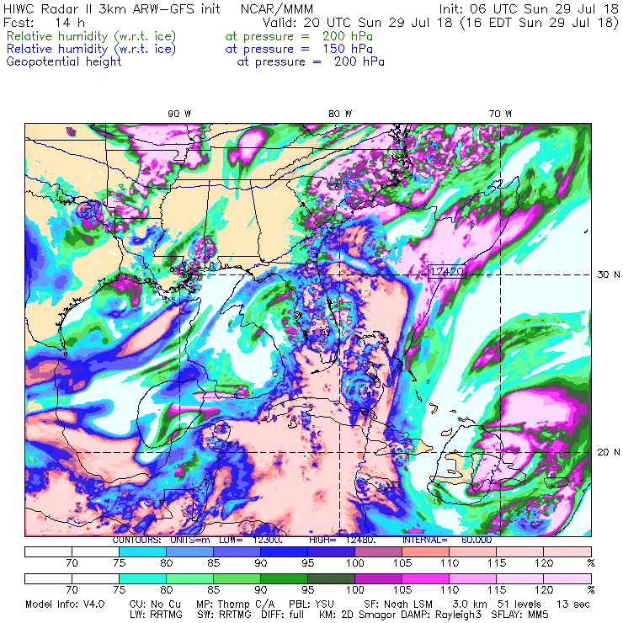Pick the salmon 105–110 swatch in upper color bar

coord(425,551)
